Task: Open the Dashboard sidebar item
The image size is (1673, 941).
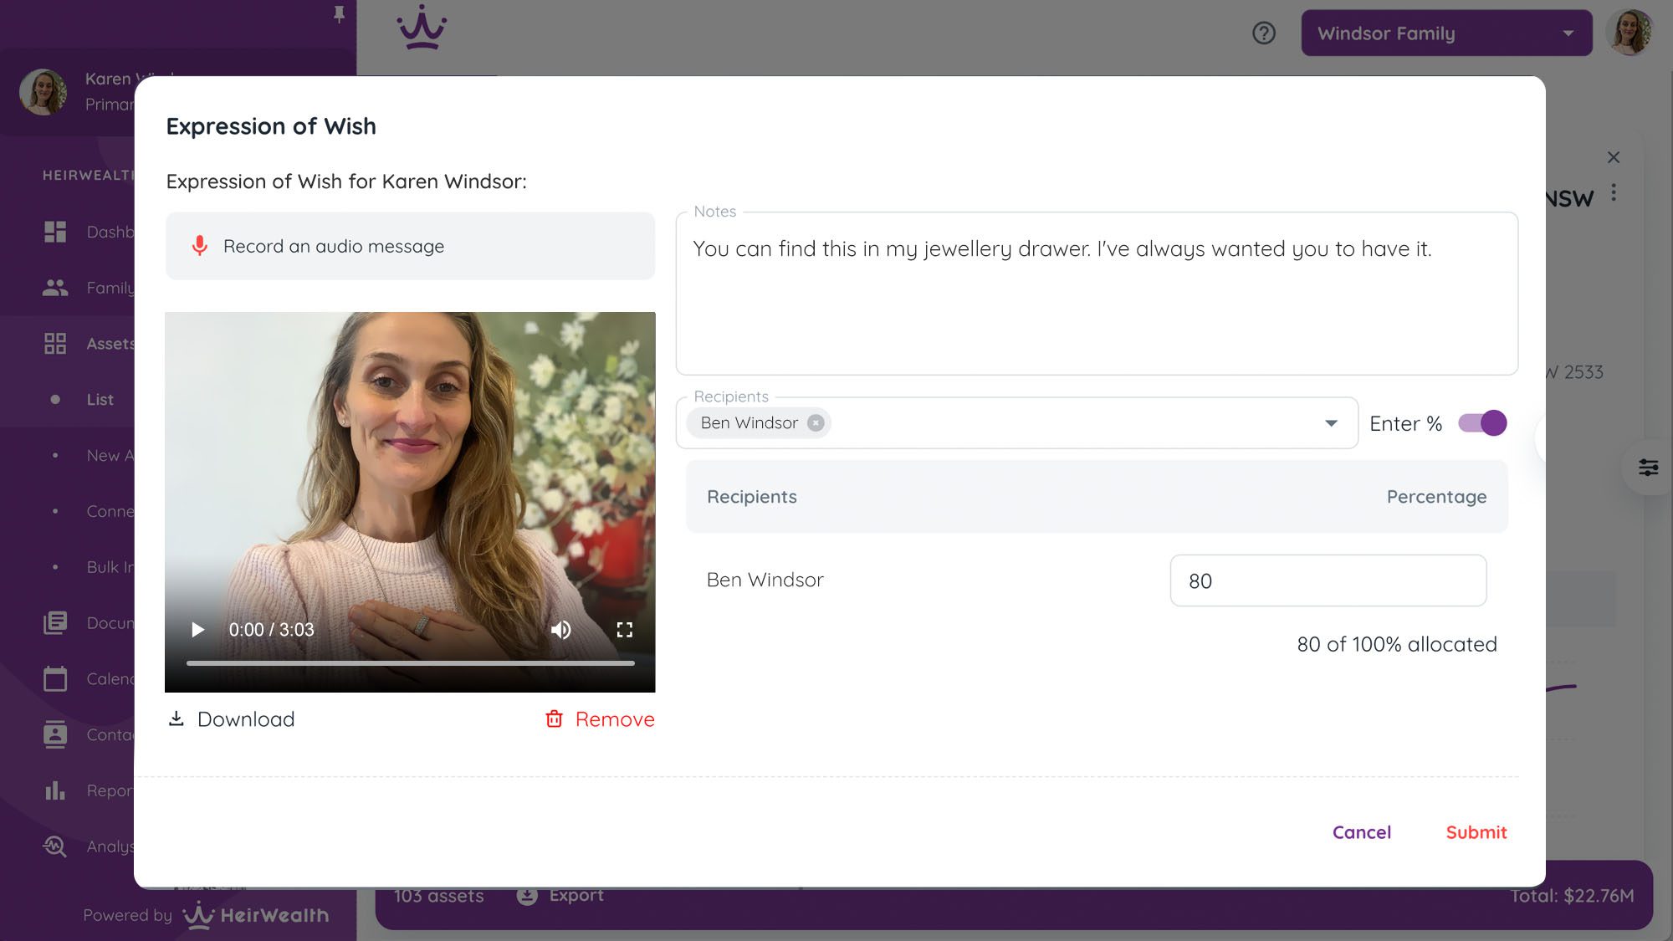Action: (x=88, y=232)
